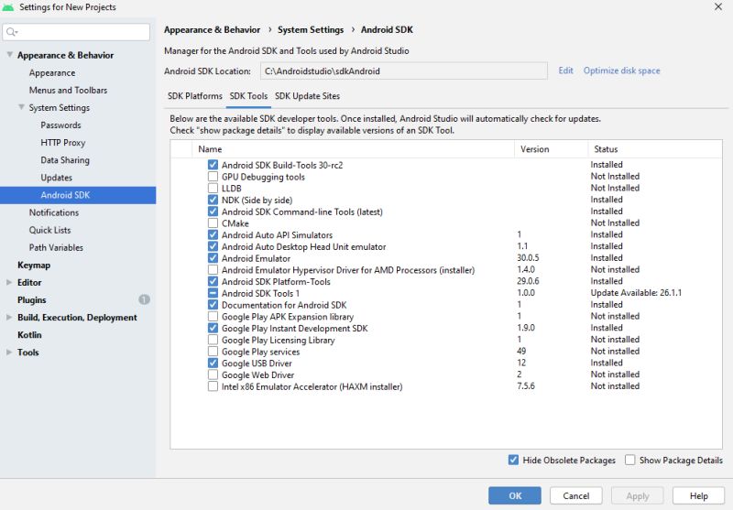Click the Android Studio logo in title bar
Viewport: 733px width, 510px height.
8,7
